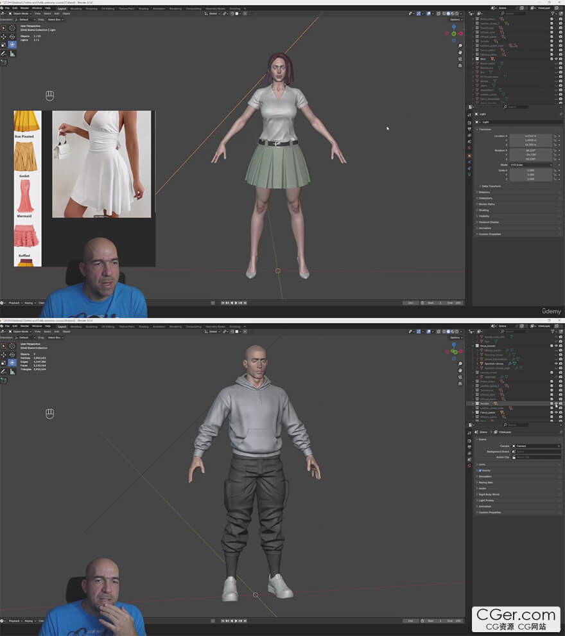Open the XYZ Euler rotation mode dropdown
The height and width of the screenshot is (636, 565).
(x=529, y=164)
